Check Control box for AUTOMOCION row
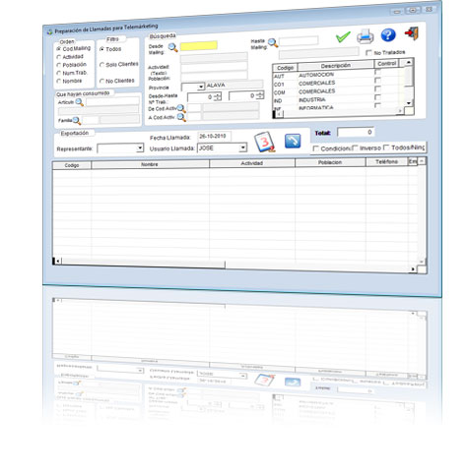This screenshot has width=468, height=472. (377, 72)
